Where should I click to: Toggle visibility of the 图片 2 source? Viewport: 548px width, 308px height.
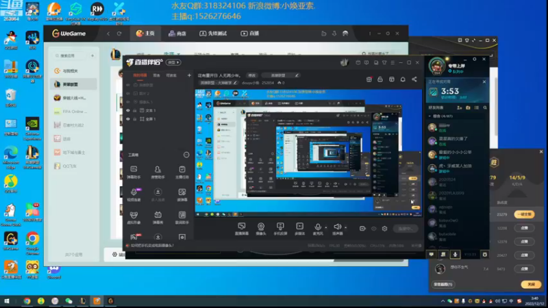(x=128, y=94)
